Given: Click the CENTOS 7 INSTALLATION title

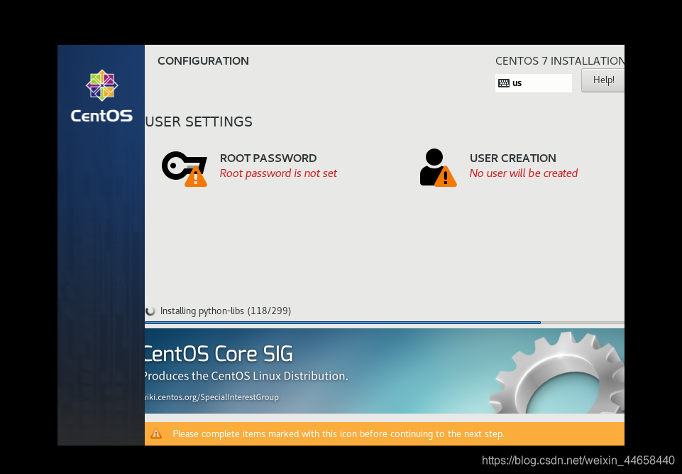Looking at the screenshot, I should point(560,61).
